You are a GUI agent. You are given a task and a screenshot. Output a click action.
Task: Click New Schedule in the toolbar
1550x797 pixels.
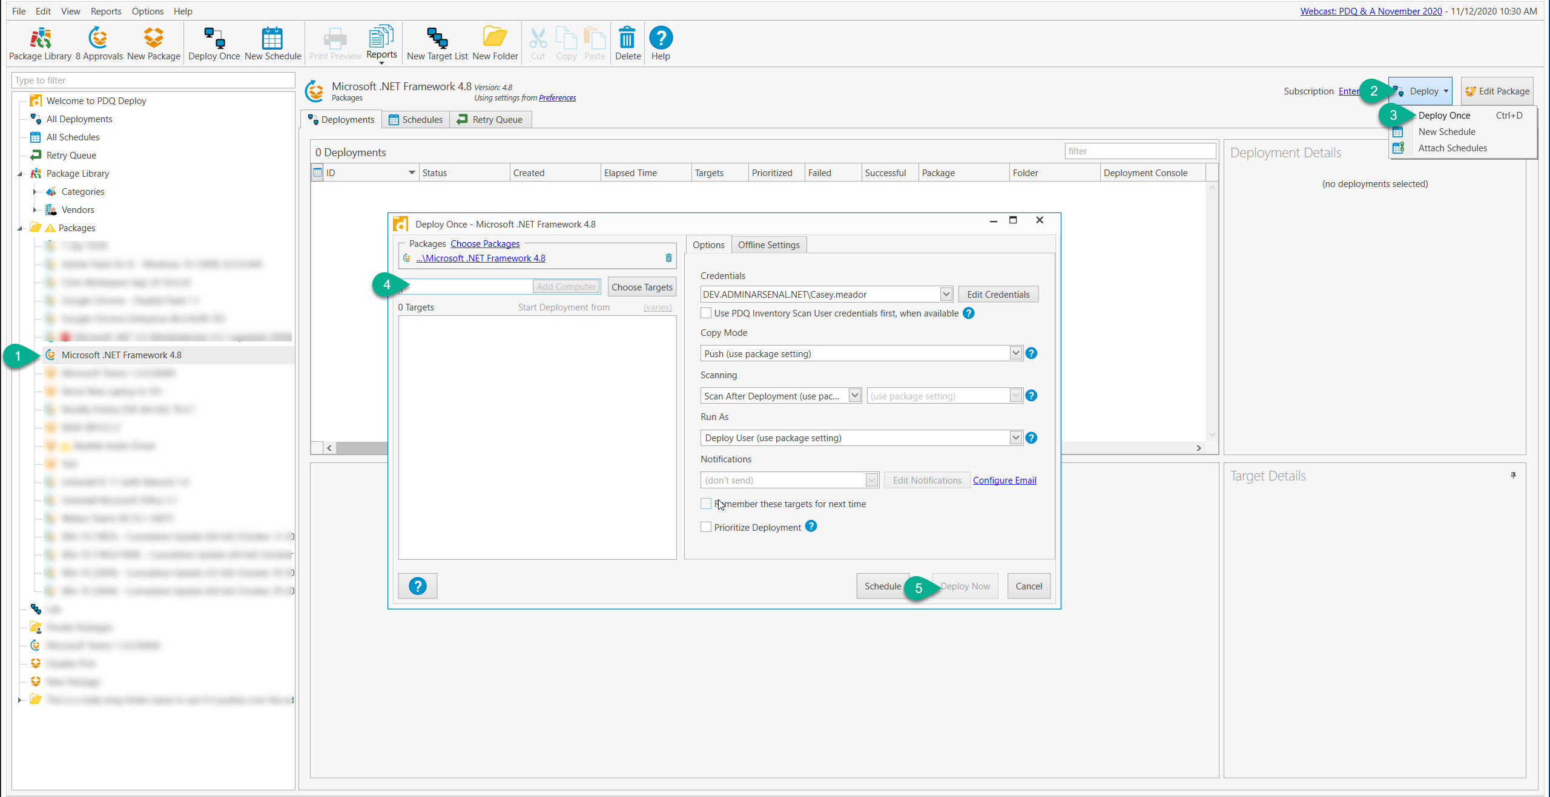272,44
